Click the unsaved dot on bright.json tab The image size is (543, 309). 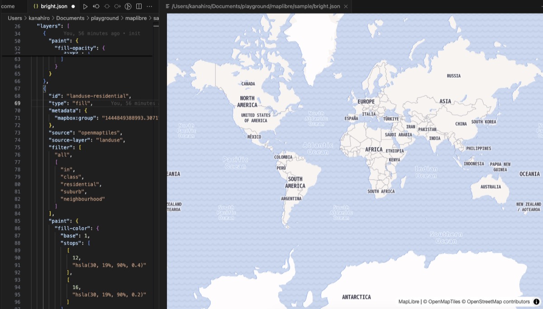pos(73,7)
